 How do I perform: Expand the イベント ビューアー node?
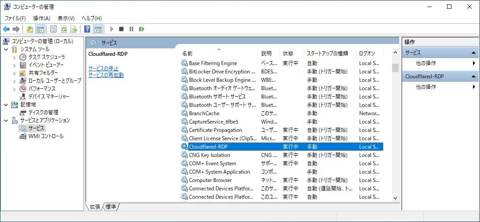point(15,65)
